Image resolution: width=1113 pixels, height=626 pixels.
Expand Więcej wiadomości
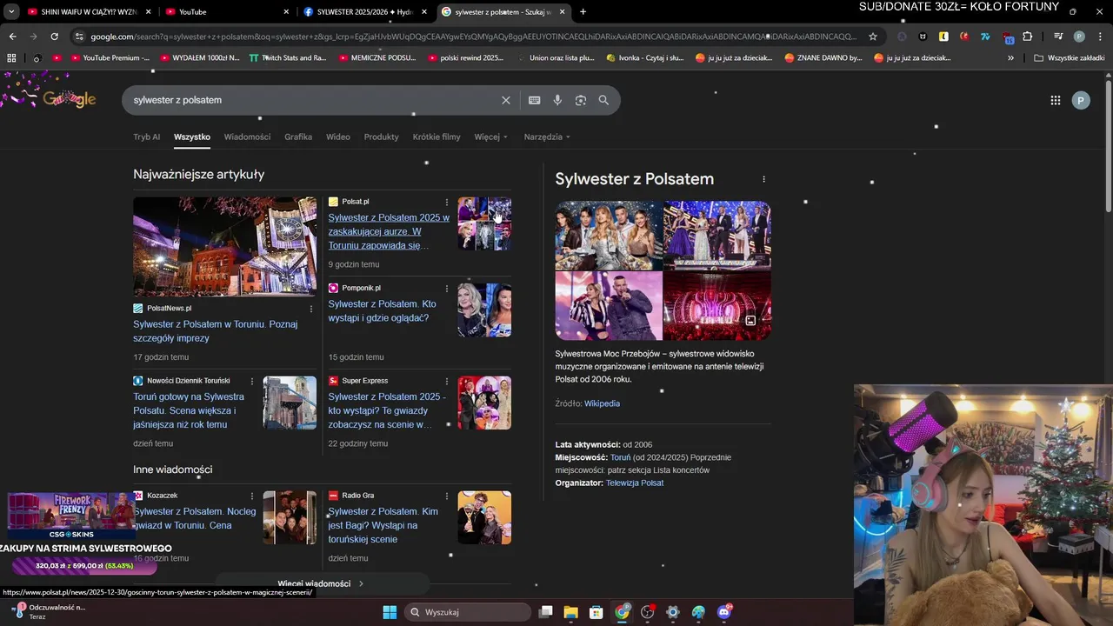click(321, 583)
